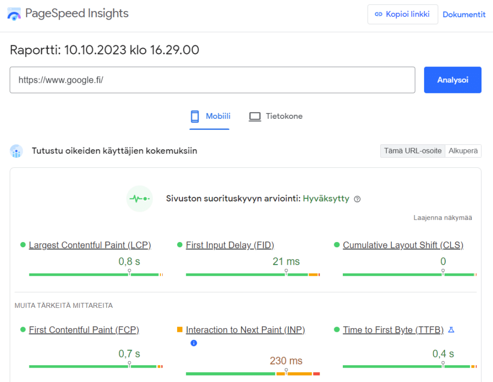Click the real user experience chart icon
493x382 pixels.
pos(16,151)
